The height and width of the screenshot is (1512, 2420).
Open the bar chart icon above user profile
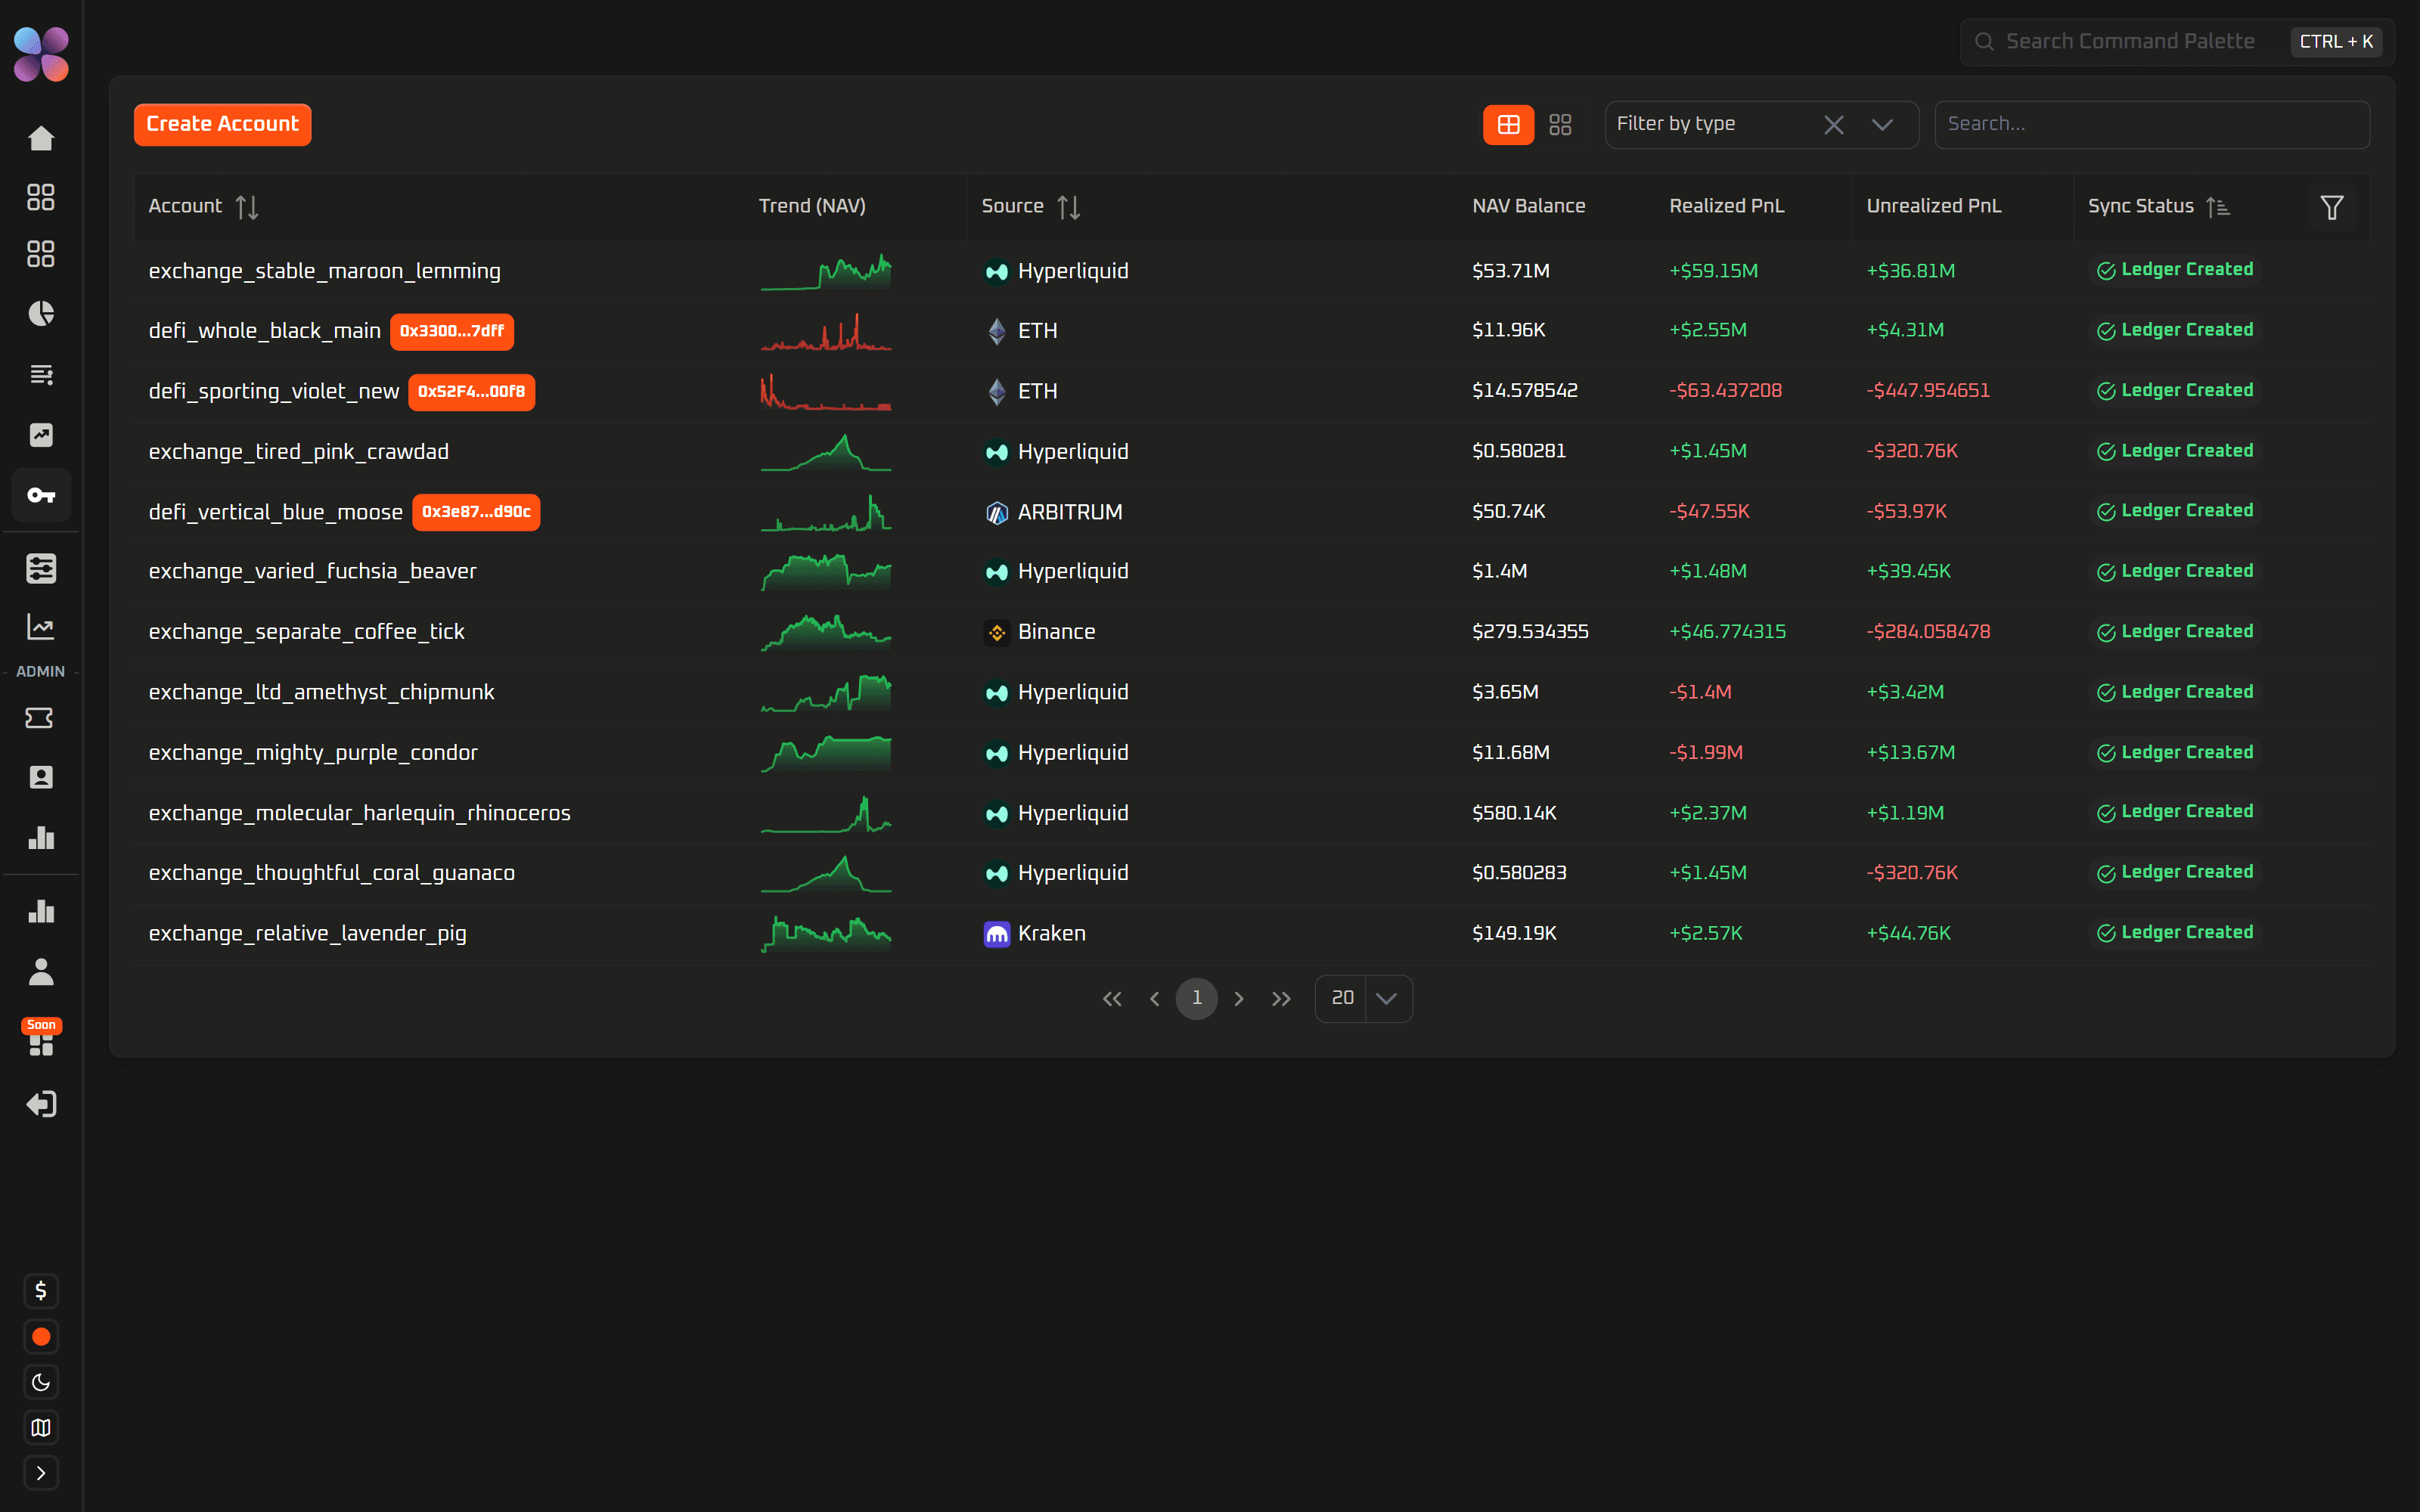41,911
